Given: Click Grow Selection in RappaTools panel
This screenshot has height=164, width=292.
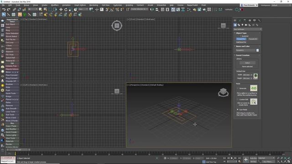Looking at the screenshot, I should (12, 33).
